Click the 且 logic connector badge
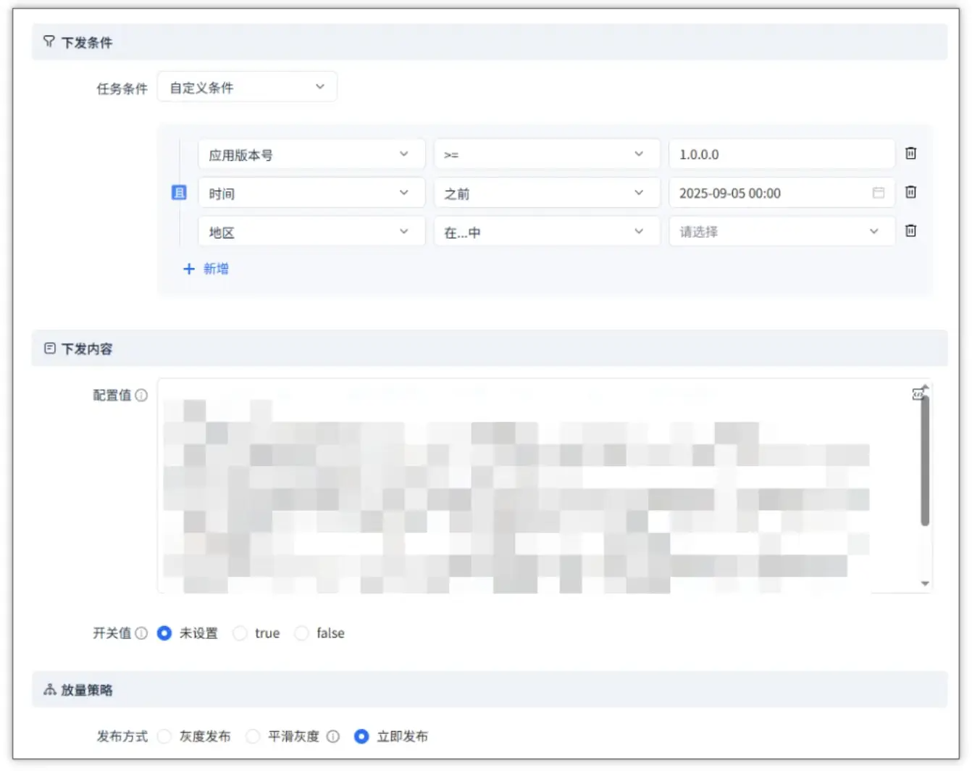 (179, 193)
